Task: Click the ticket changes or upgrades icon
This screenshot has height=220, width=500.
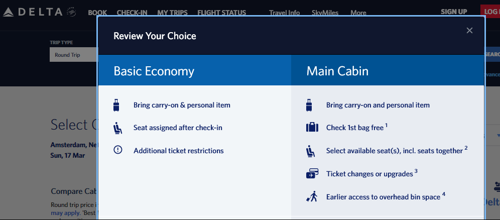Action: point(312,174)
